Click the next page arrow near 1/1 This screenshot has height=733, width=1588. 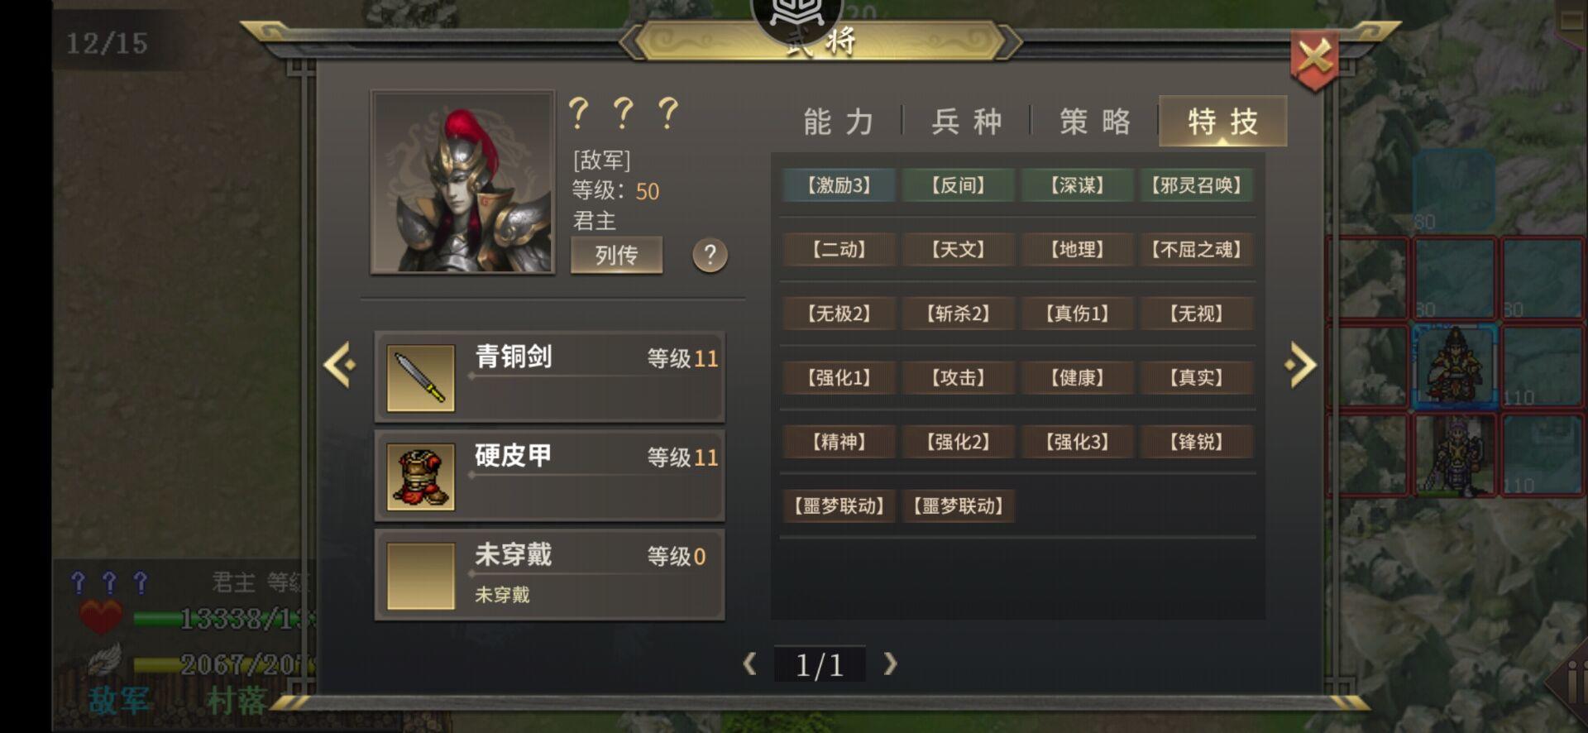[890, 664]
